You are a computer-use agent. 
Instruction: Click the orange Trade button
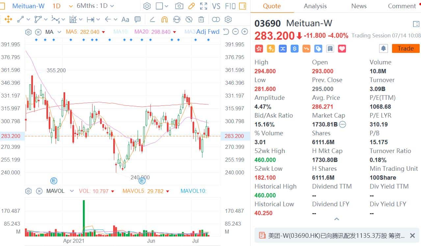(406, 48)
